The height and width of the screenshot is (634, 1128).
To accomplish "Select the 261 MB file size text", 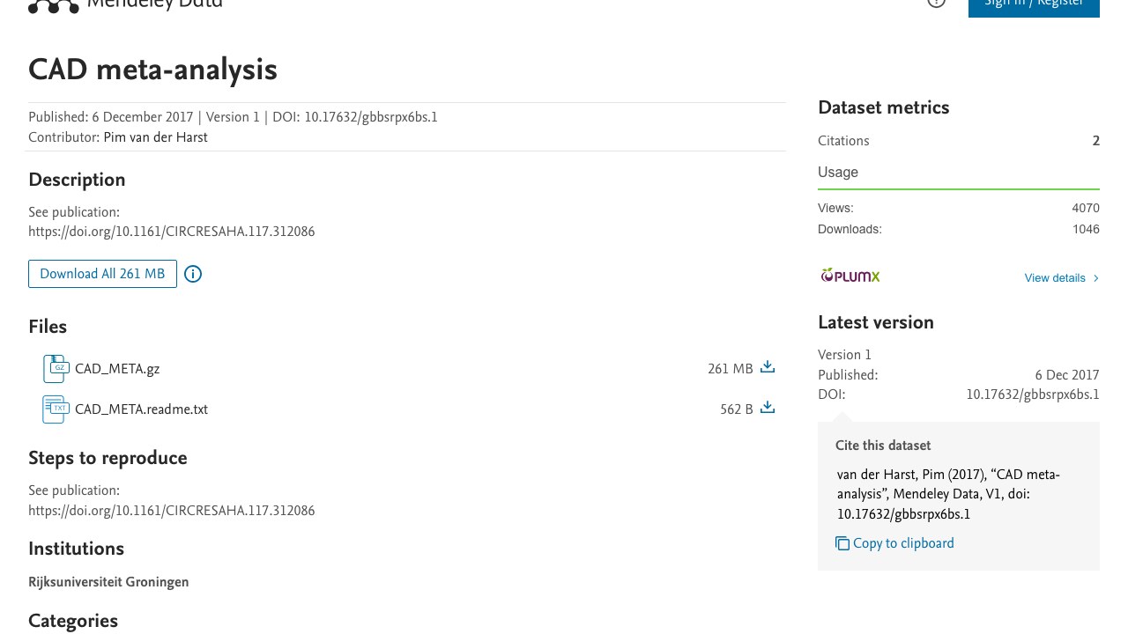I will point(730,369).
